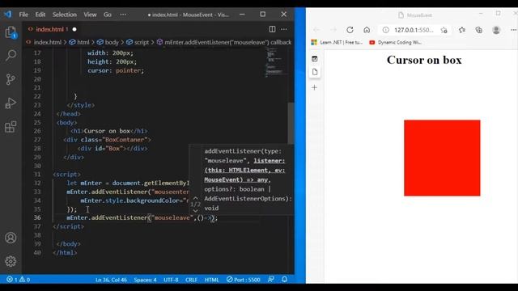Screen dimensions: 518x291
Task: Open Learn .NET bookmark in favorites bar
Action: pos(337,42)
